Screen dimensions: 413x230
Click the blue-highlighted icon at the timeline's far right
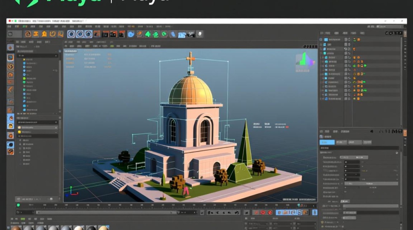315,212
